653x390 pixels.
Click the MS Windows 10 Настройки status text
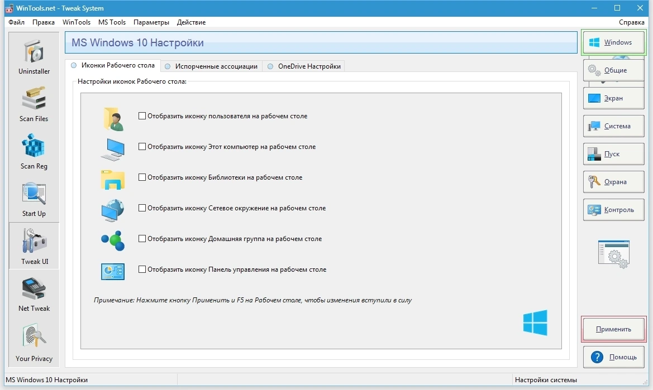47,380
